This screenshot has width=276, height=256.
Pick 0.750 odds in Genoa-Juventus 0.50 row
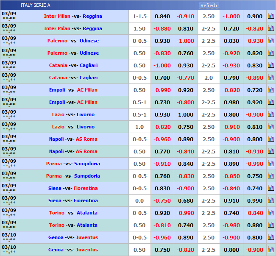(162, 250)
